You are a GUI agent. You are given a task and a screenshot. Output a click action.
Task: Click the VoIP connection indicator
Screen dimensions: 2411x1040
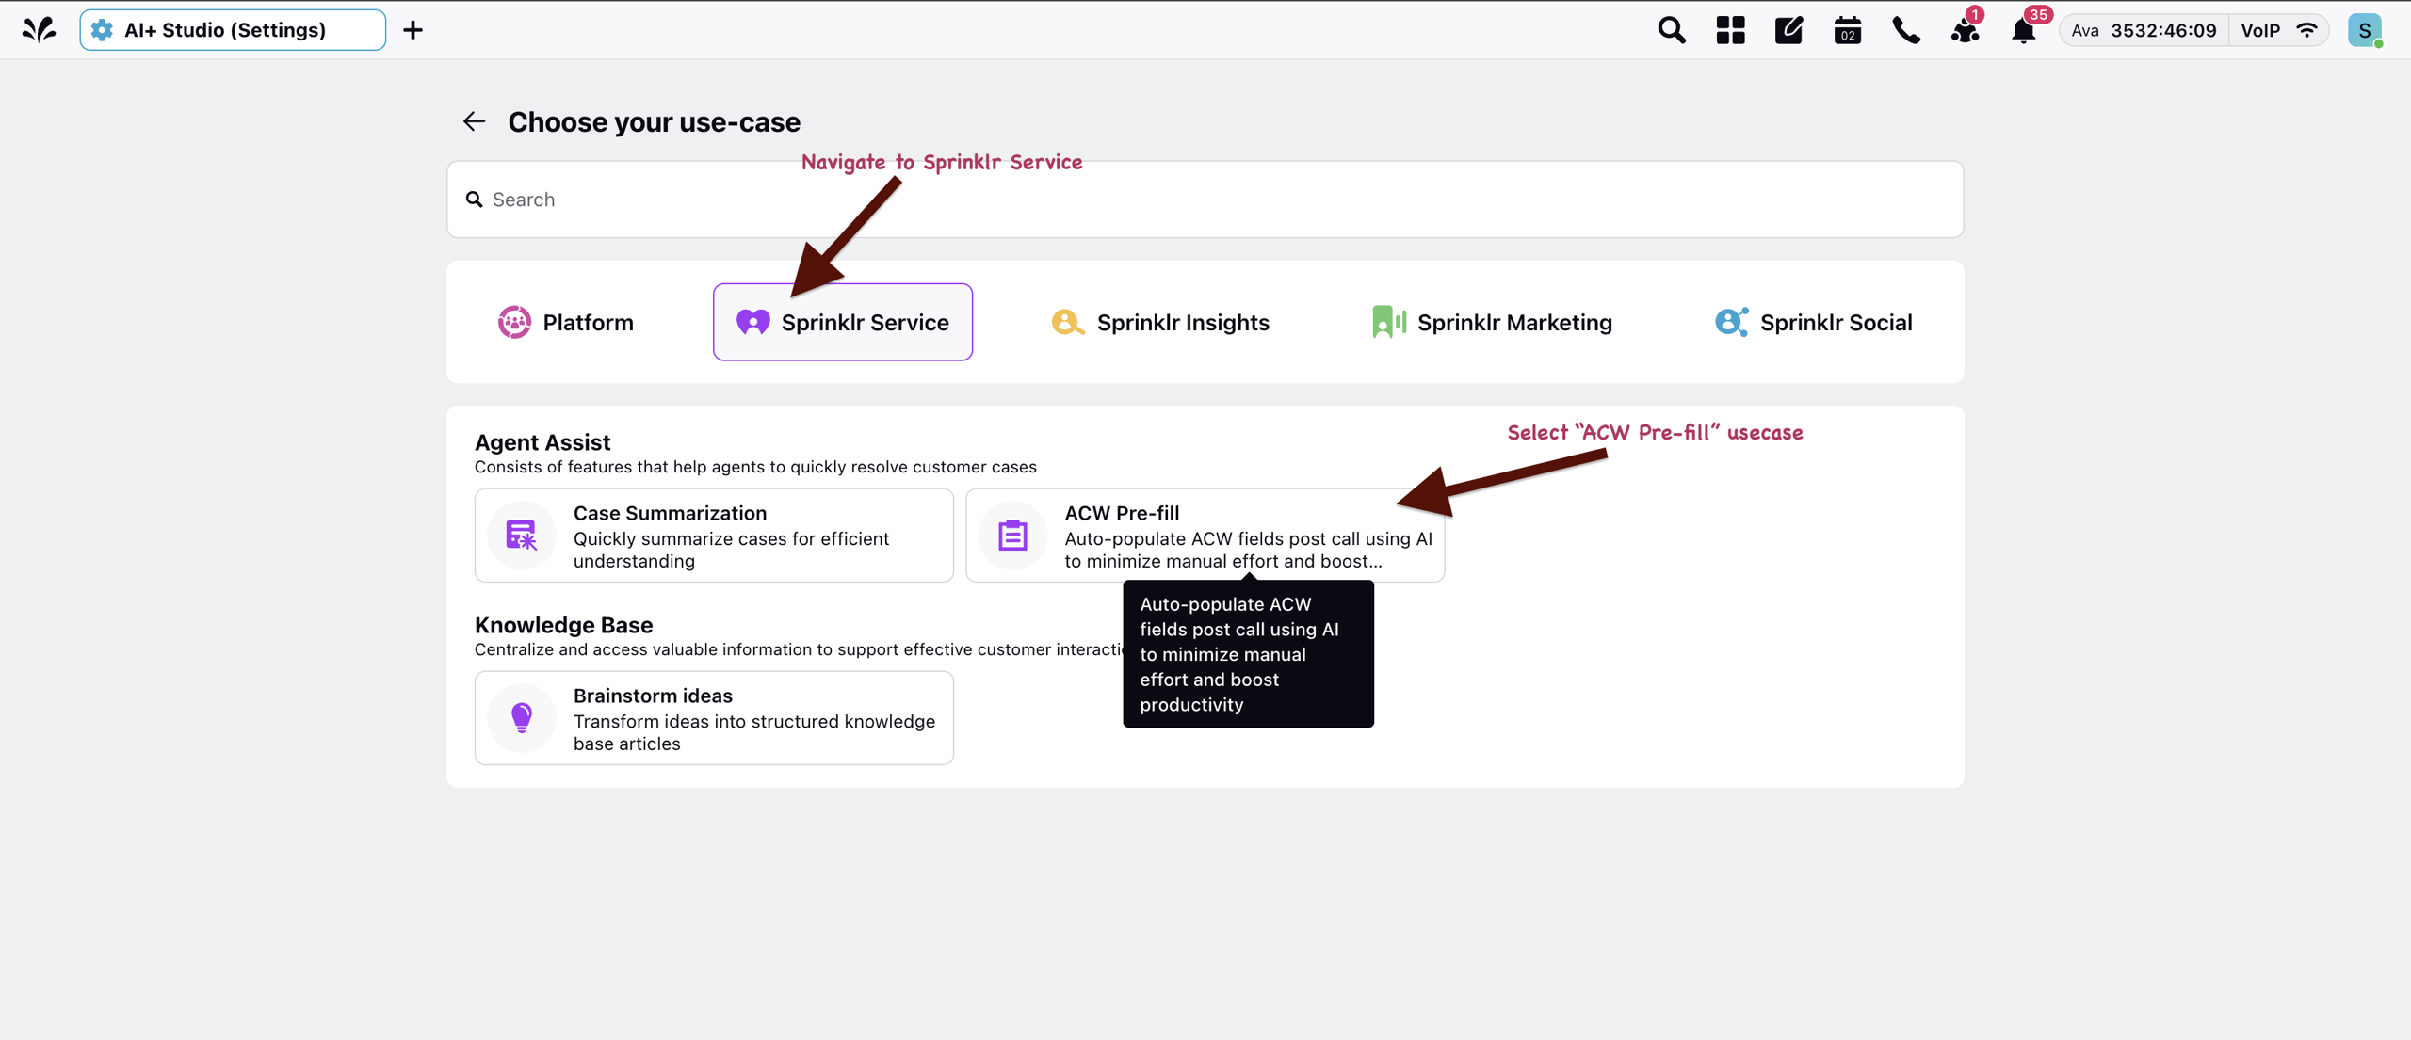(x=2278, y=30)
